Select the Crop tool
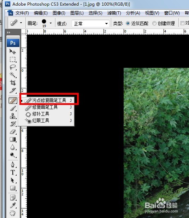The image size is (189, 218). tap(13, 83)
